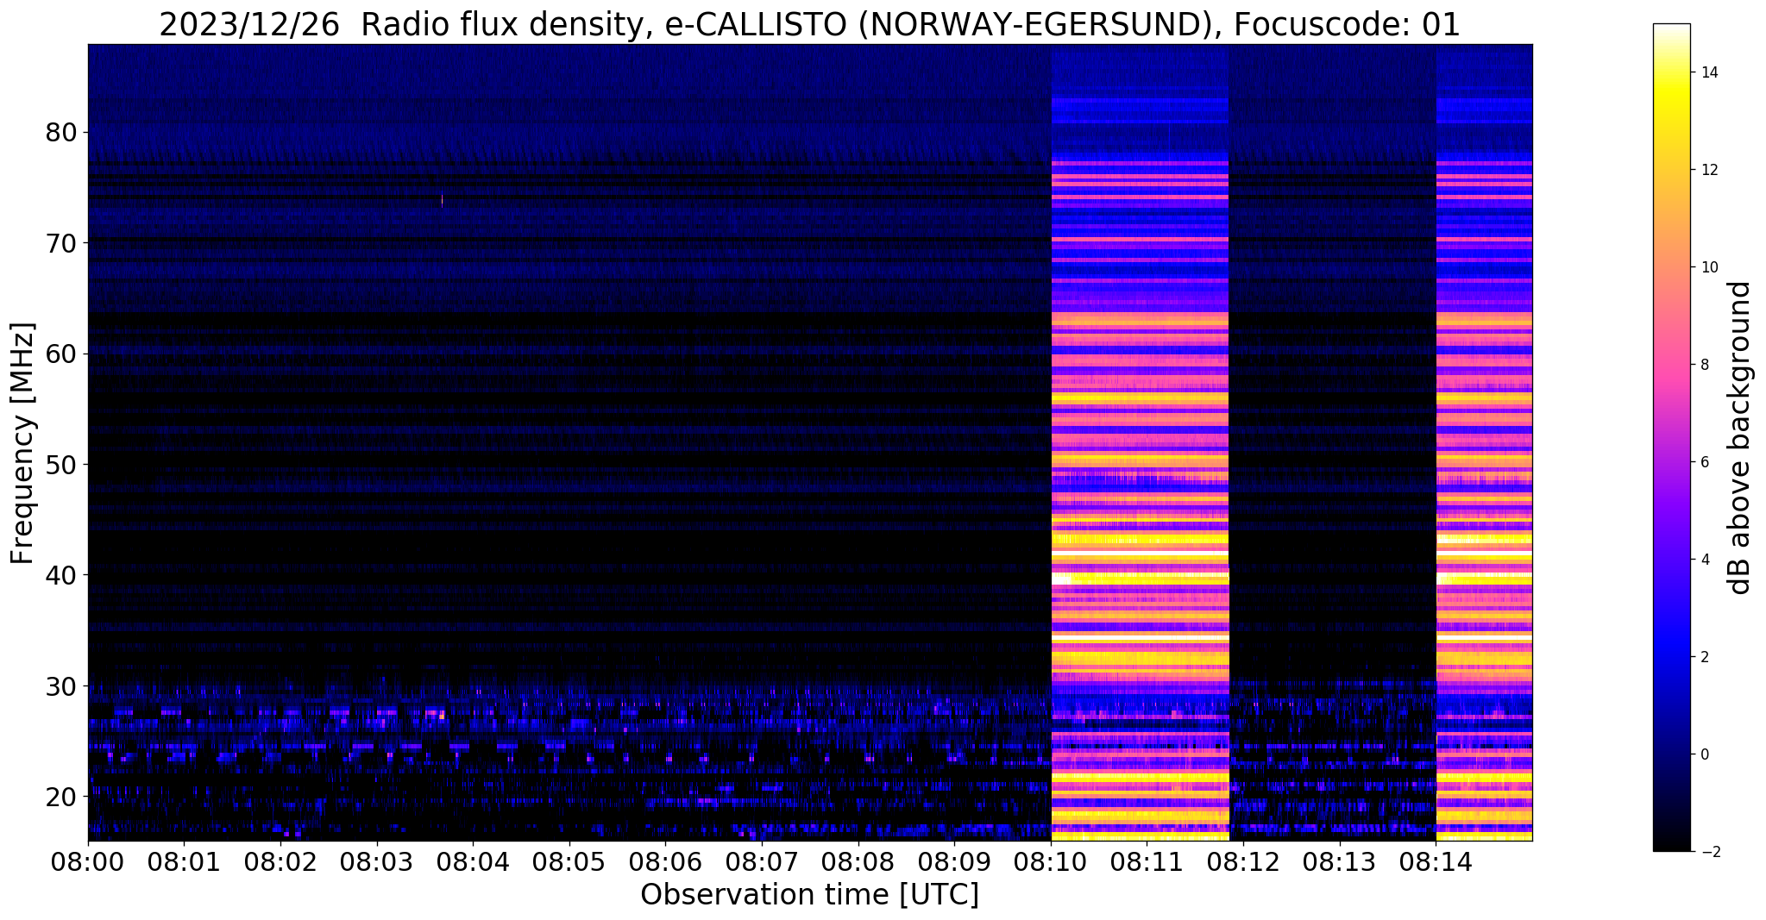The width and height of the screenshot is (1766, 920).
Task: Click the colorbar tick value 10
Action: point(1709,267)
